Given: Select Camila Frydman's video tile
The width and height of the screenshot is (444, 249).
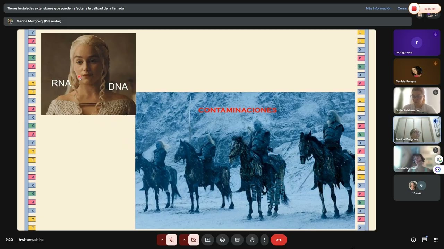Looking at the screenshot, I should click(417, 158).
